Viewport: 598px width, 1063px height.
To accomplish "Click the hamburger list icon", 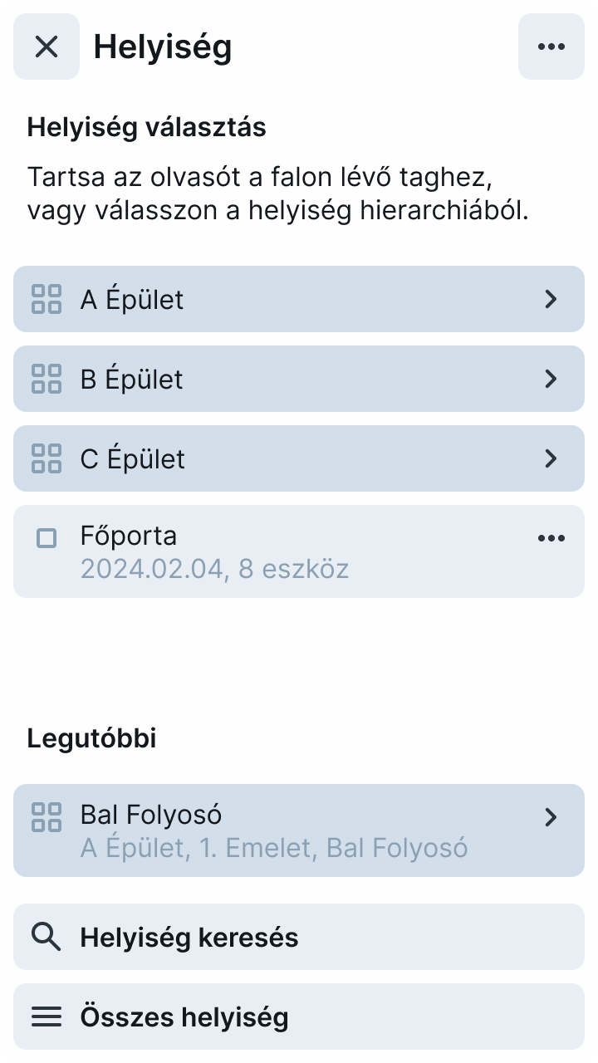I will click(47, 1016).
